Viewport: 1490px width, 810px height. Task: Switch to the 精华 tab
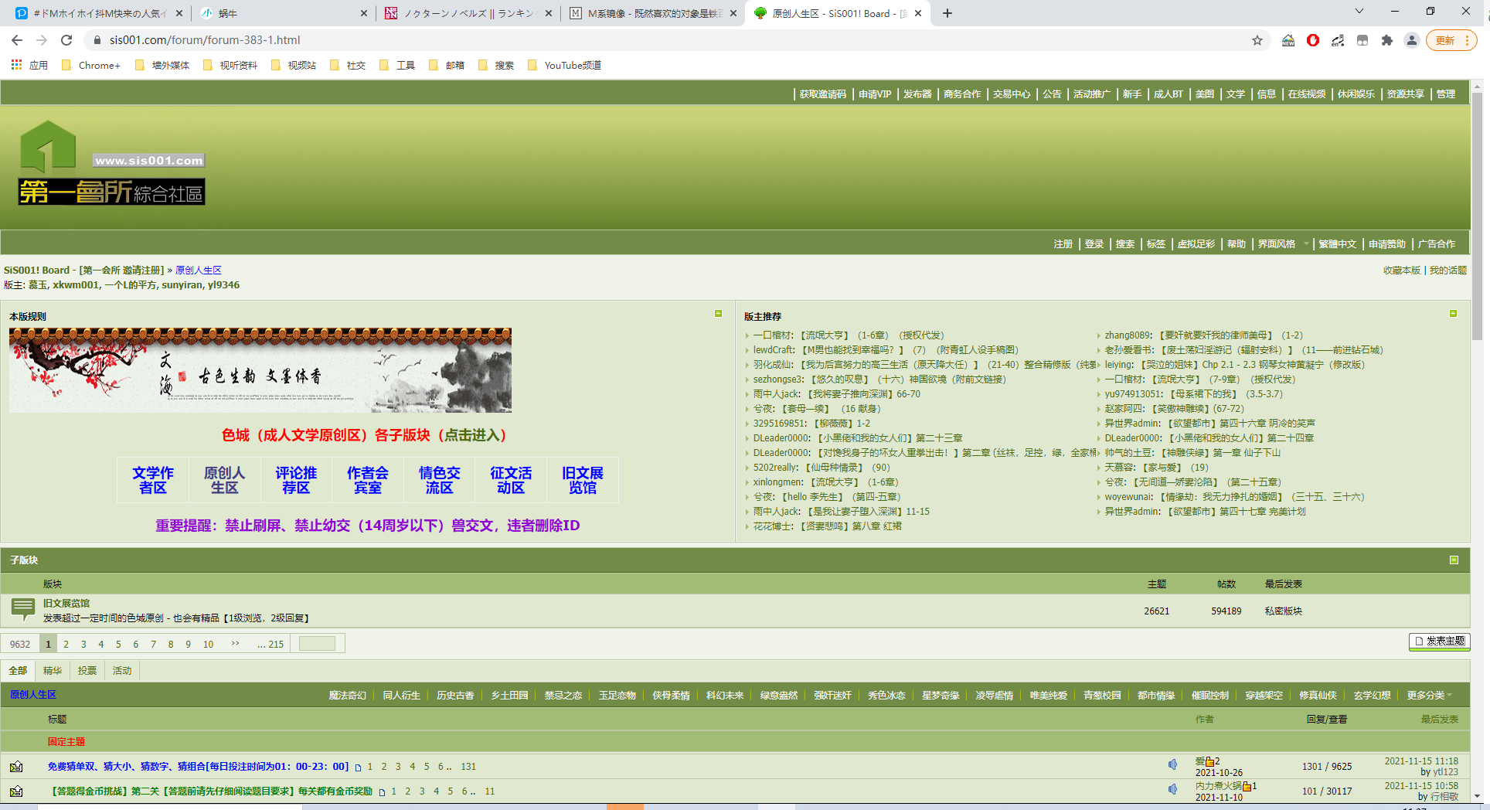53,671
